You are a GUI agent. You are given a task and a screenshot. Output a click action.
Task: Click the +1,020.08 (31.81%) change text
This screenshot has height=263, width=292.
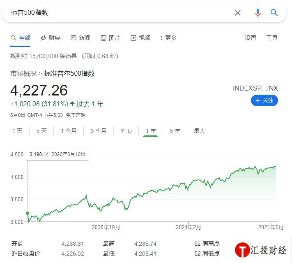39,104
